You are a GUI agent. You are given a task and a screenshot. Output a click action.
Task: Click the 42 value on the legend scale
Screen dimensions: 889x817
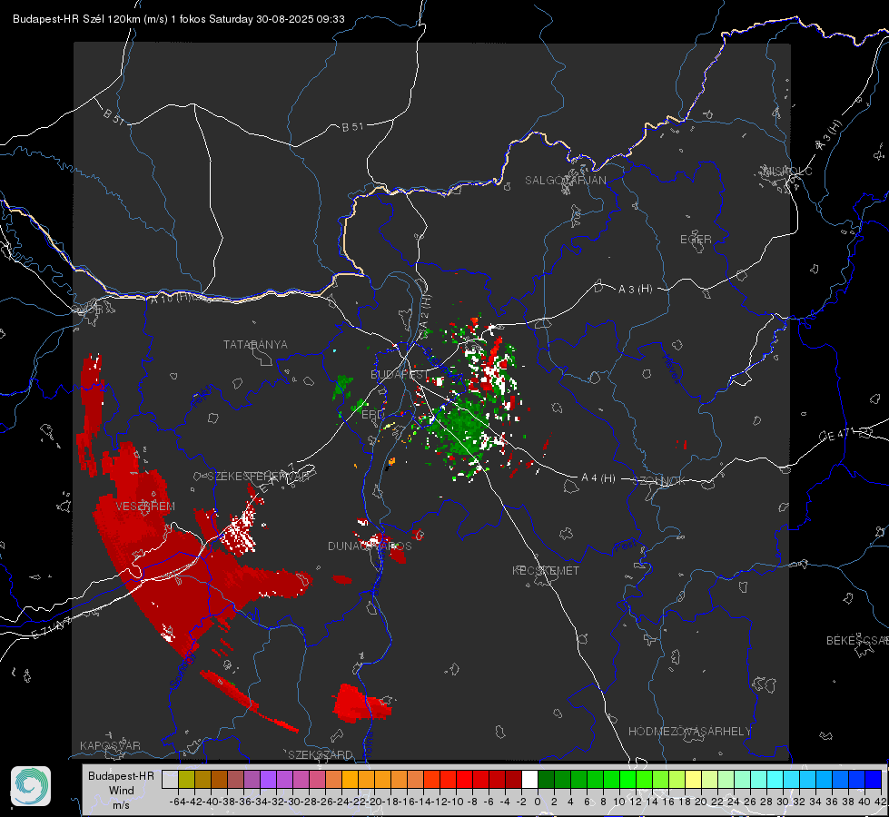tap(881, 802)
